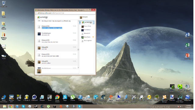Click the Edboy452 avatar beside the input
Screen dimensions: 195x110
click(39, 71)
